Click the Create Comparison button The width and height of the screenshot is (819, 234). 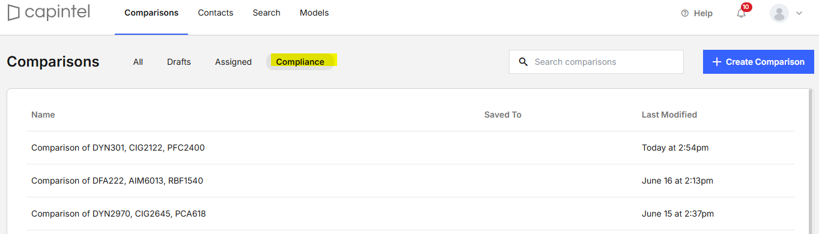[758, 62]
